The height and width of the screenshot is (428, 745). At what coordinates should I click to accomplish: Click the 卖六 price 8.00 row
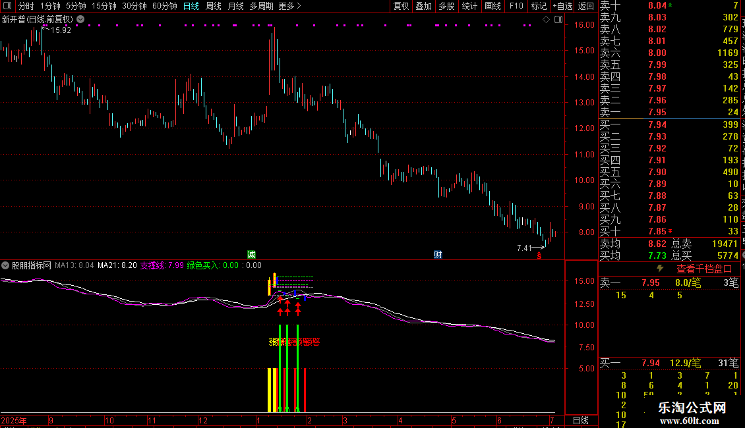[669, 53]
